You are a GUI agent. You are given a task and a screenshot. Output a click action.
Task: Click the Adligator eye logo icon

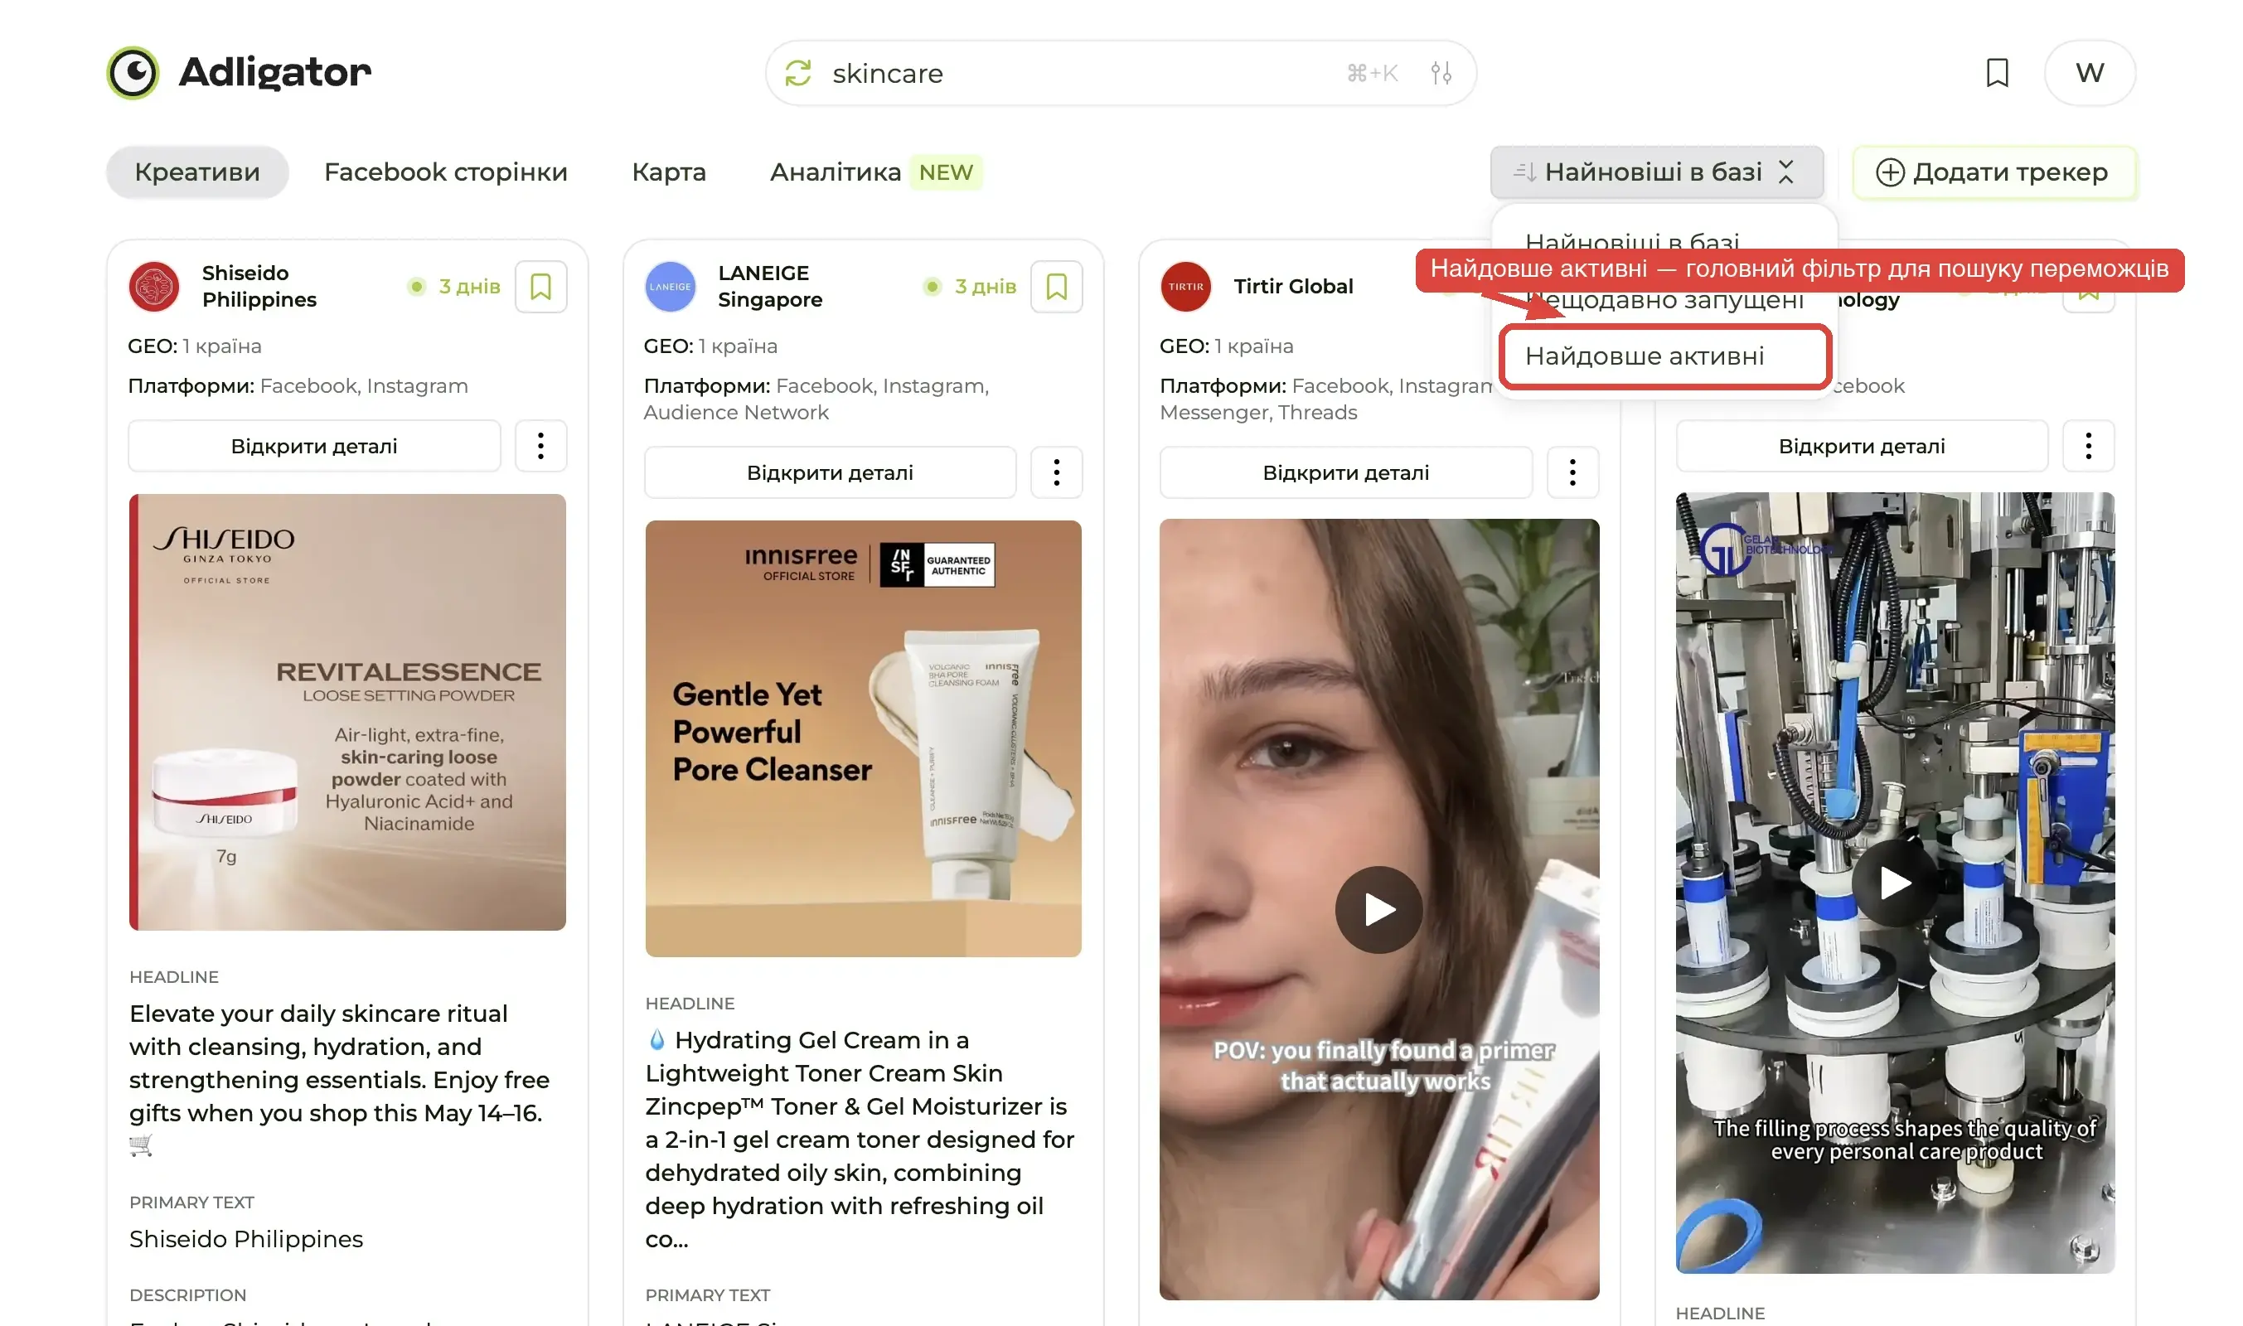tap(133, 72)
